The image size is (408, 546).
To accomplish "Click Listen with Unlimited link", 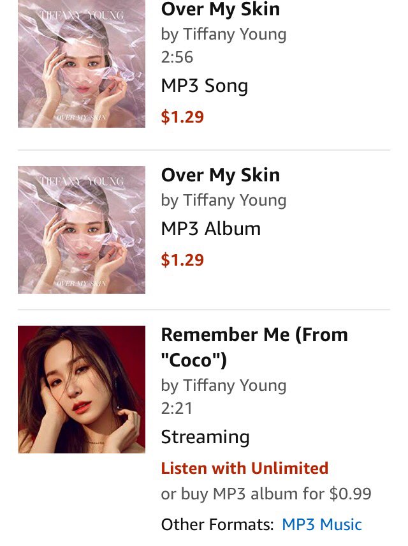I will [x=244, y=468].
